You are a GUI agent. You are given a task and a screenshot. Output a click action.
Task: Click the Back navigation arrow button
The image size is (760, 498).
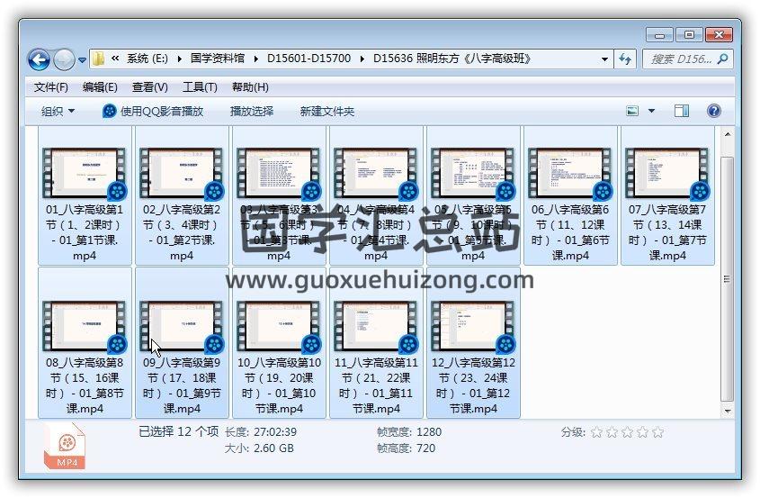[39, 59]
